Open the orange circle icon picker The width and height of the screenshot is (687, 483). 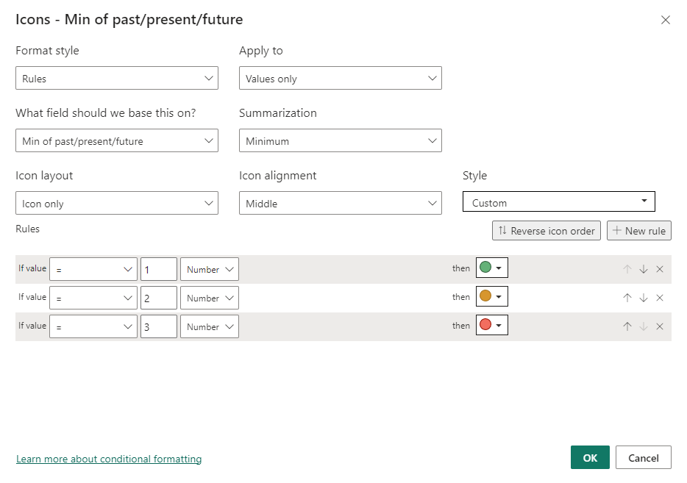point(491,296)
